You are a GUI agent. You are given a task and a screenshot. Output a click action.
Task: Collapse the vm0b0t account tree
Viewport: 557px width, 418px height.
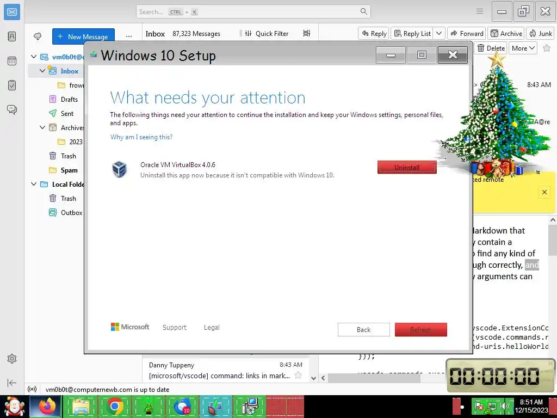pyautogui.click(x=34, y=57)
